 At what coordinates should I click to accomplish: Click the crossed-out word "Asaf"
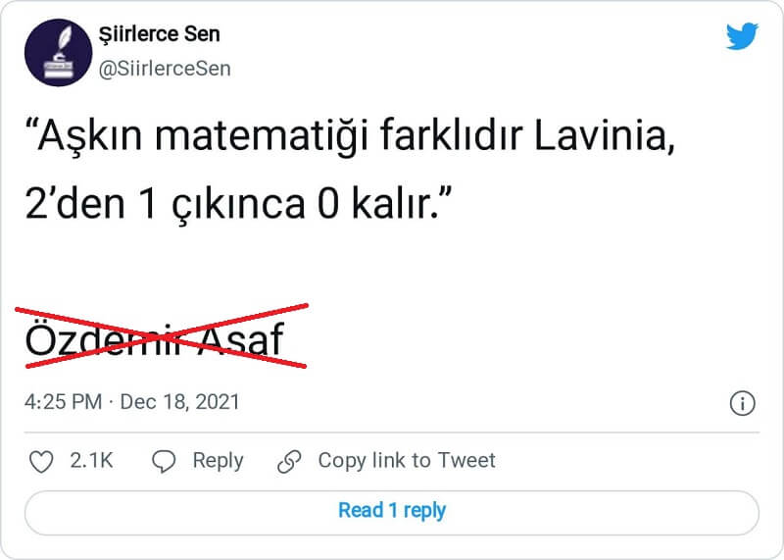tap(241, 340)
